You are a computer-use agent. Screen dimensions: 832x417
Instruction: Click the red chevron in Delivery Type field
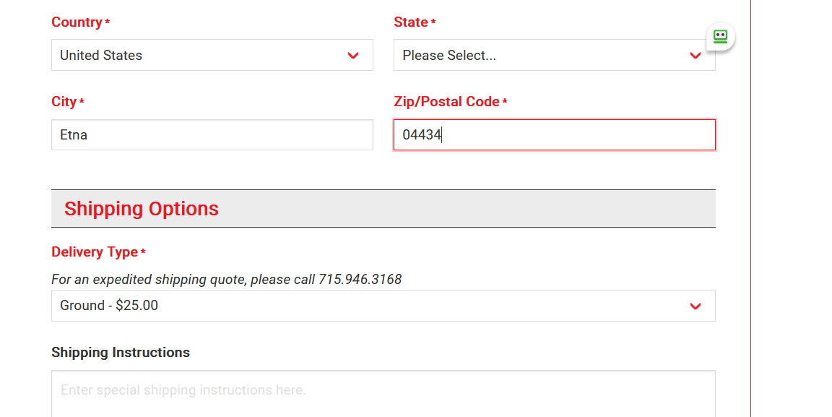[x=695, y=306]
